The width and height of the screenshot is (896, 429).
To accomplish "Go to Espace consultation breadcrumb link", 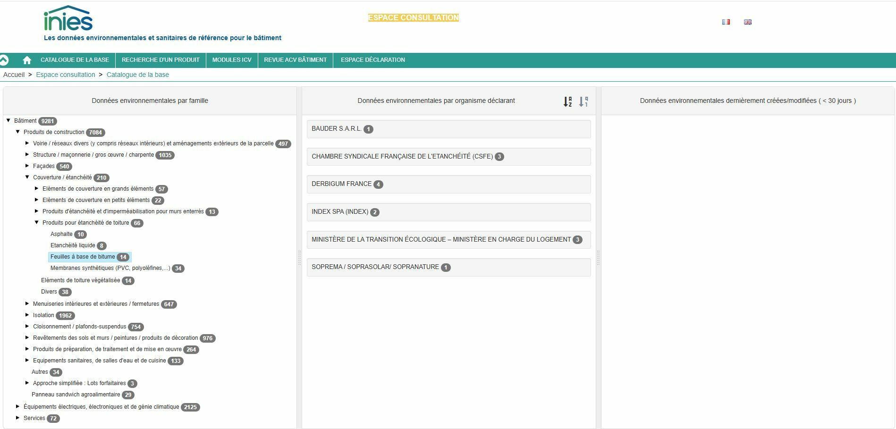I will 66,75.
